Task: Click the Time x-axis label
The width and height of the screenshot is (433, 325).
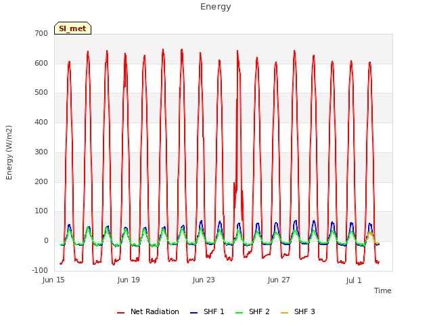Action: [x=383, y=290]
